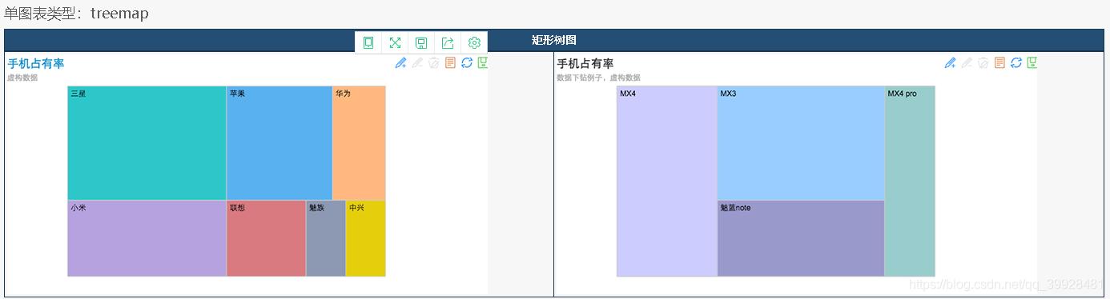
Task: Click the 数据下钻例子，虚构数据 subtitle
Action: 598,78
